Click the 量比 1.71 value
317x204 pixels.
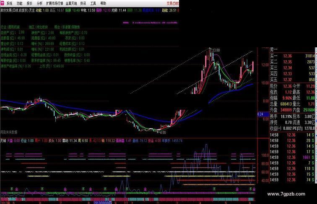[x=311, y=104]
